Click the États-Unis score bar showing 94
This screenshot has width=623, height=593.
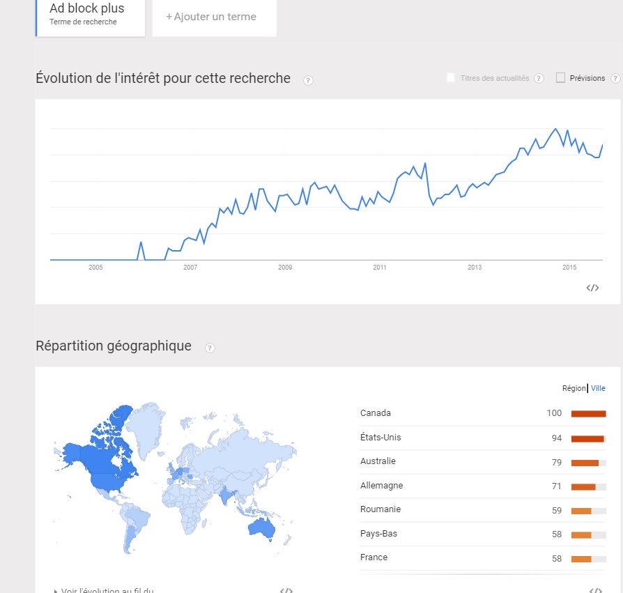(588, 438)
